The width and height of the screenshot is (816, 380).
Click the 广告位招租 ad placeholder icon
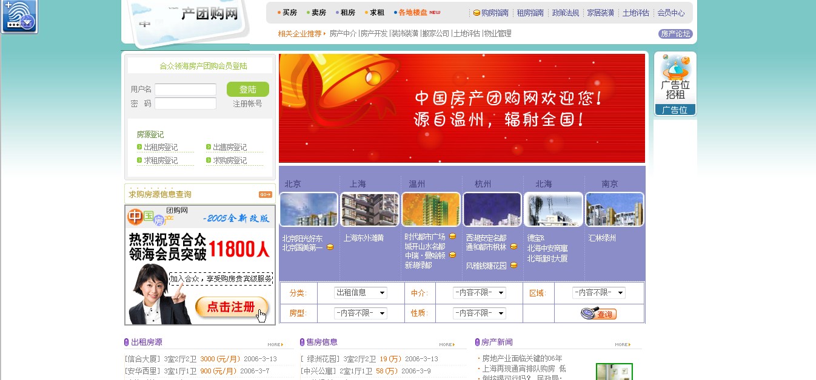click(x=675, y=84)
